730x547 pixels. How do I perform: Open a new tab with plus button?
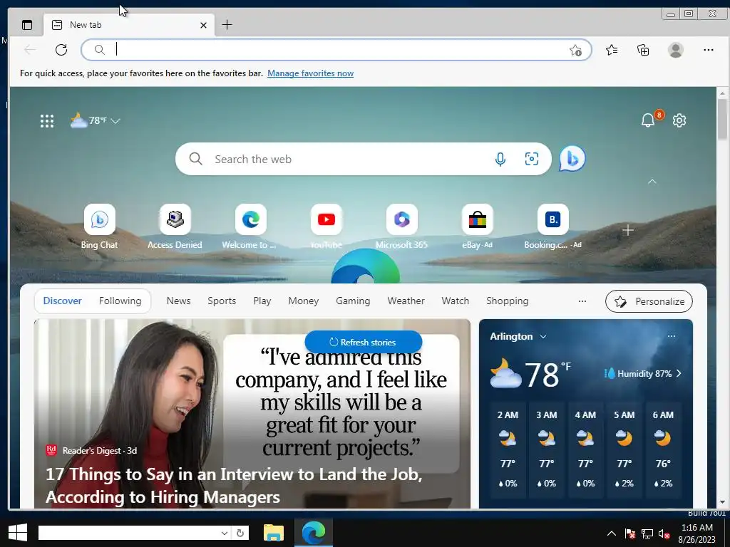[227, 25]
